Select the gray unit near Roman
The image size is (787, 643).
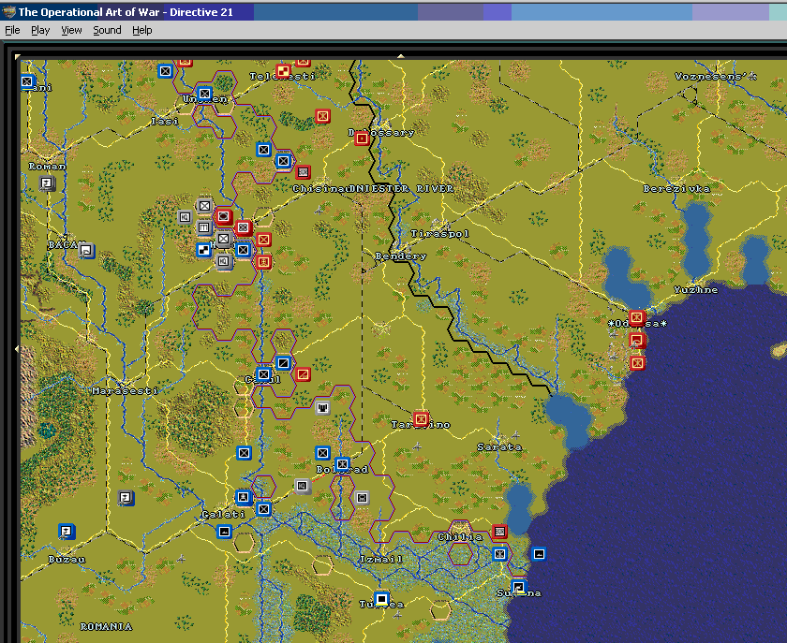click(47, 183)
